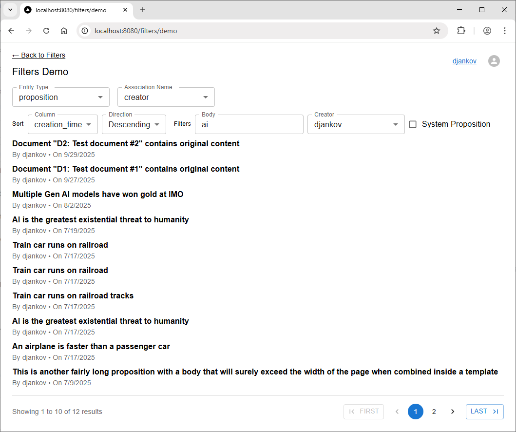Follow the Back to Filters link
Screen dimensions: 516x432
tap(38, 55)
